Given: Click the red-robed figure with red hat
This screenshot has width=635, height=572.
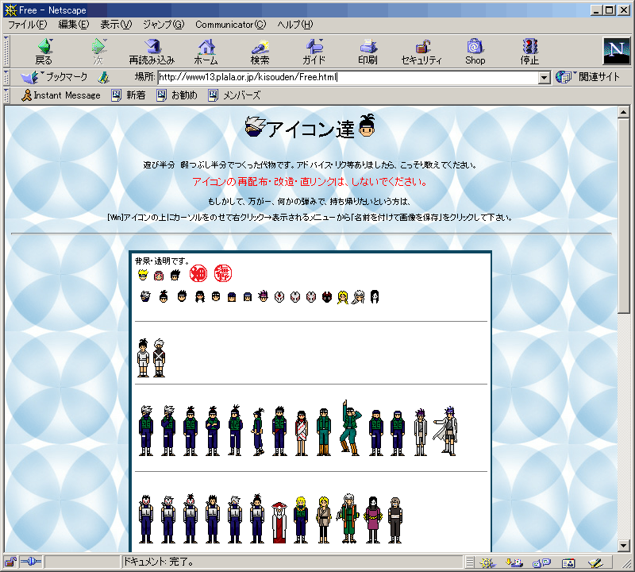Looking at the screenshot, I should (279, 522).
